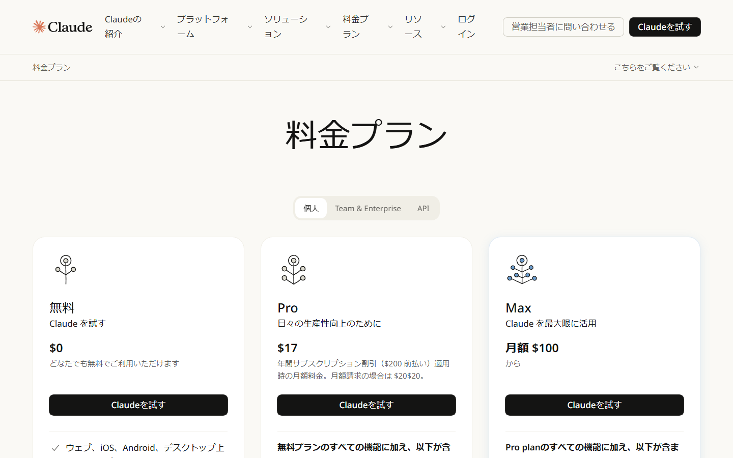Switch to Team & Enterprise tab
Viewport: 733px width, 458px height.
[368, 208]
